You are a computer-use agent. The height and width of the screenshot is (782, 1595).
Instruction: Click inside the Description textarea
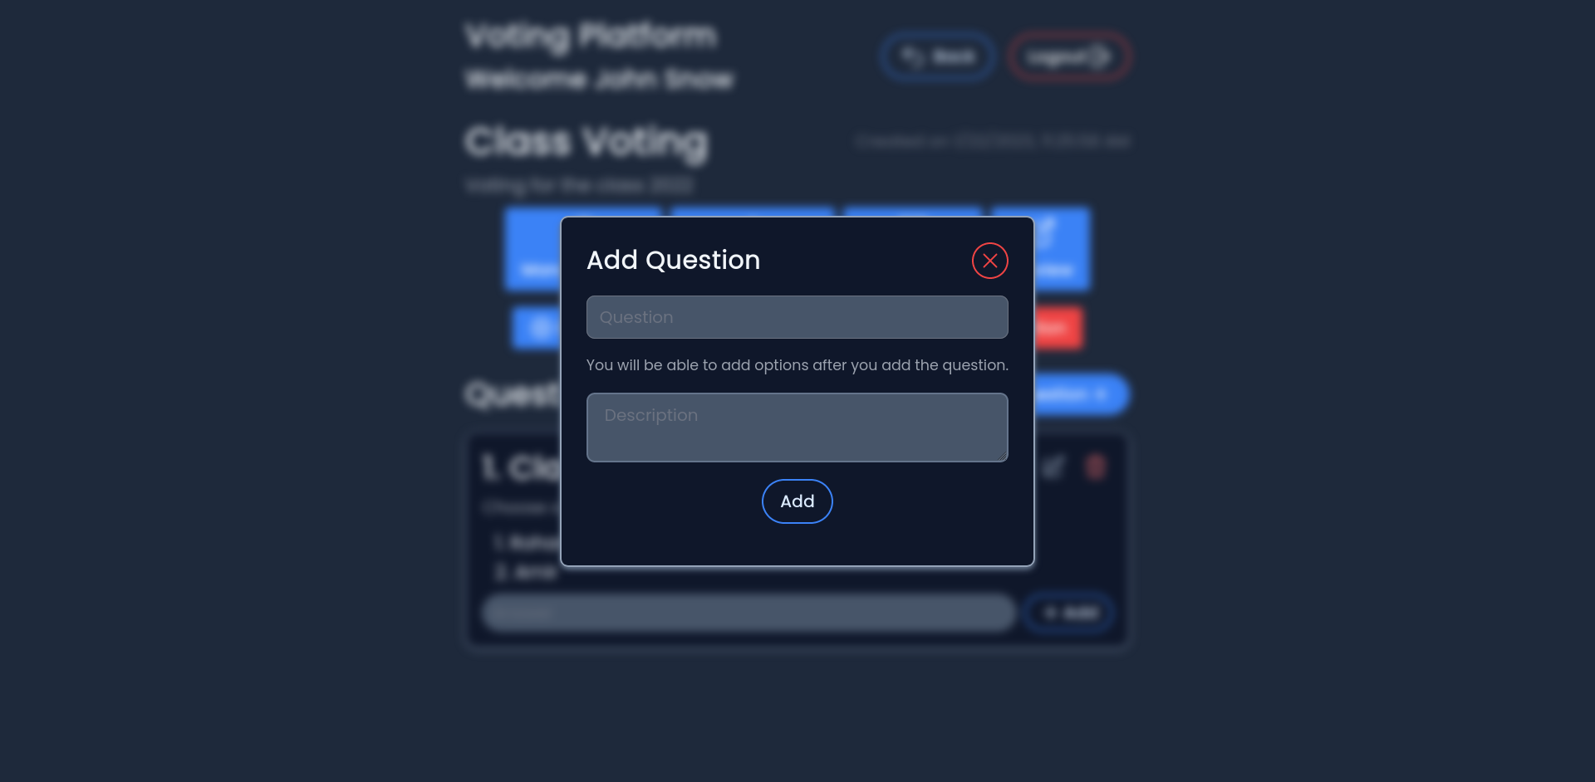pos(797,427)
